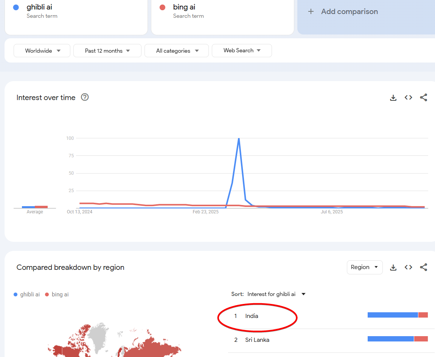Click the world map thumbnail
435x357 pixels.
[x=114, y=340]
